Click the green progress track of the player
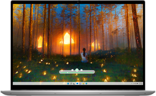 [x=77, y=73]
